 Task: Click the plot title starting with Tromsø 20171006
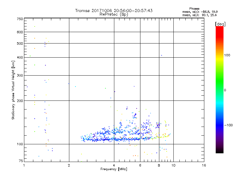click(114, 10)
